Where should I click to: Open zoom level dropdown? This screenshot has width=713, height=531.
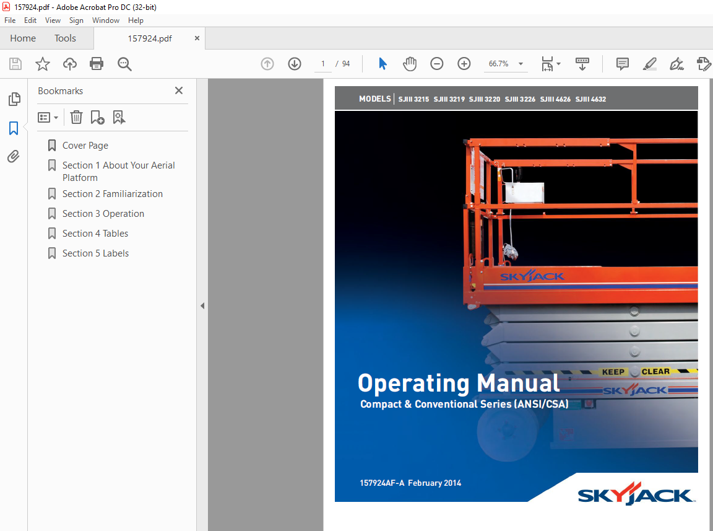coord(521,64)
